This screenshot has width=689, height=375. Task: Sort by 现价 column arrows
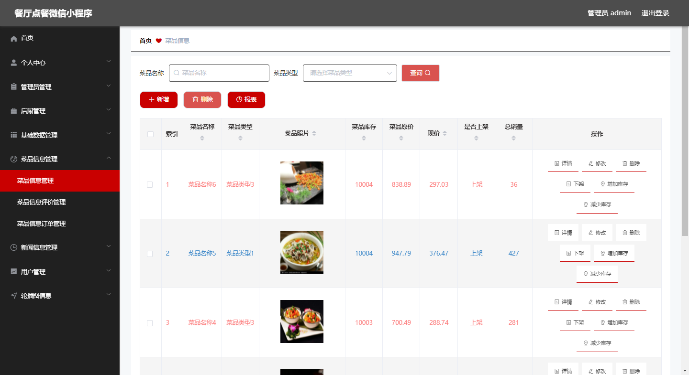pos(445,134)
